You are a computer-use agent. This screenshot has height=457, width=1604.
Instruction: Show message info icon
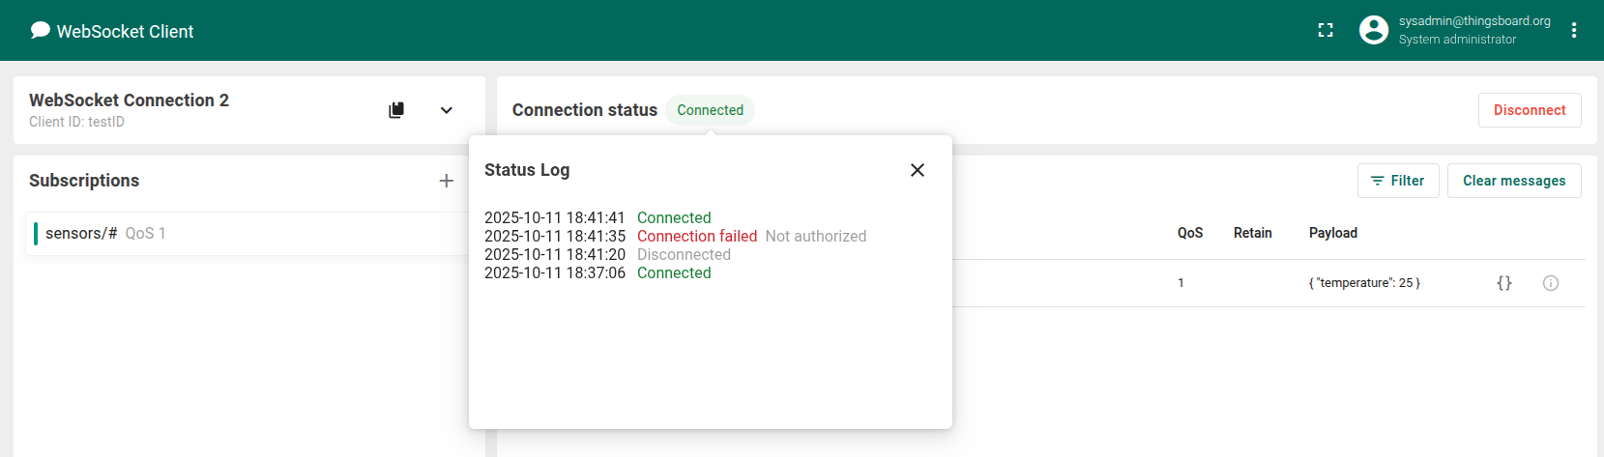pos(1550,283)
